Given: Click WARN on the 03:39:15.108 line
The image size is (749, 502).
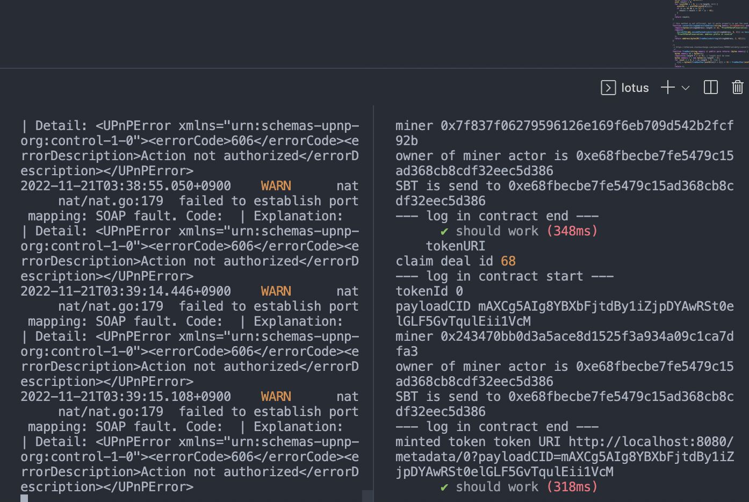Looking at the screenshot, I should coord(276,397).
